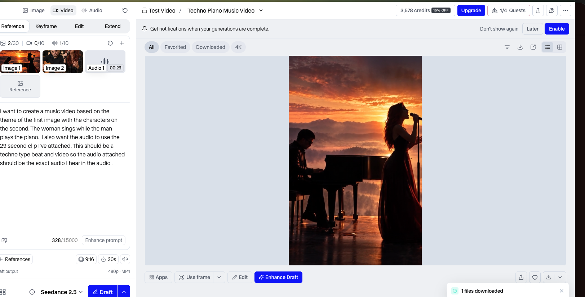The image size is (585, 297).
Task: Open the Apps button under video
Action: coord(159,277)
